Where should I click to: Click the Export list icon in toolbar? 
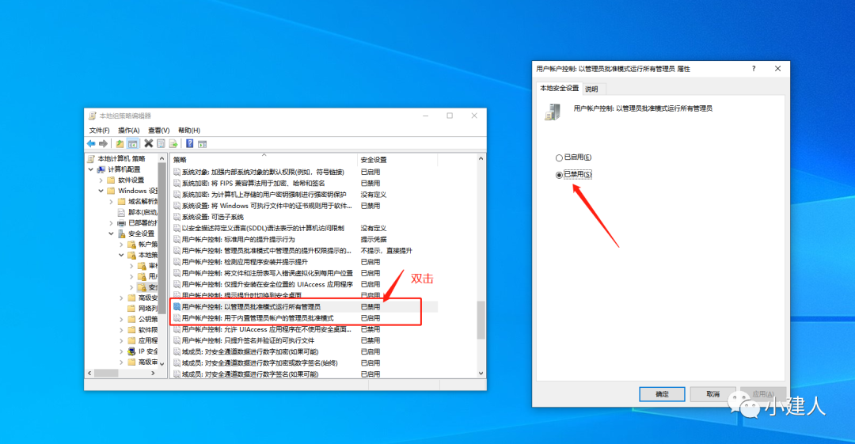(173, 143)
